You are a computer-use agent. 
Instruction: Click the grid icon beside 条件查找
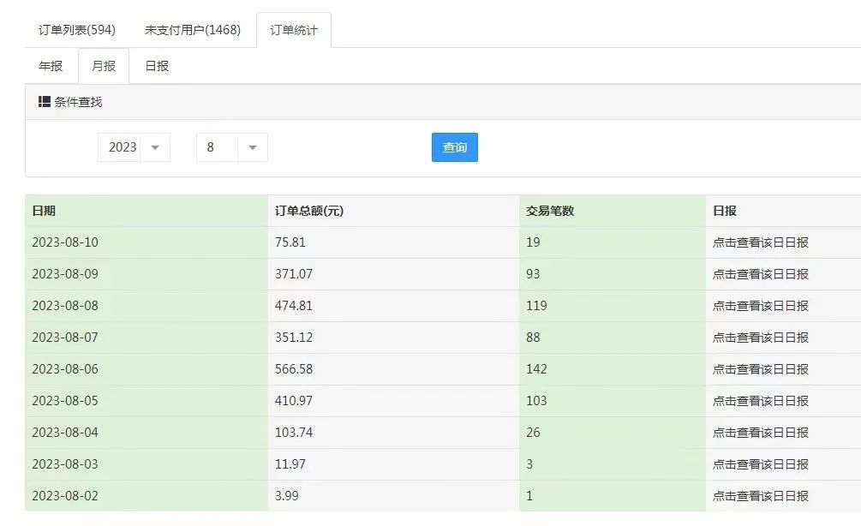45,102
